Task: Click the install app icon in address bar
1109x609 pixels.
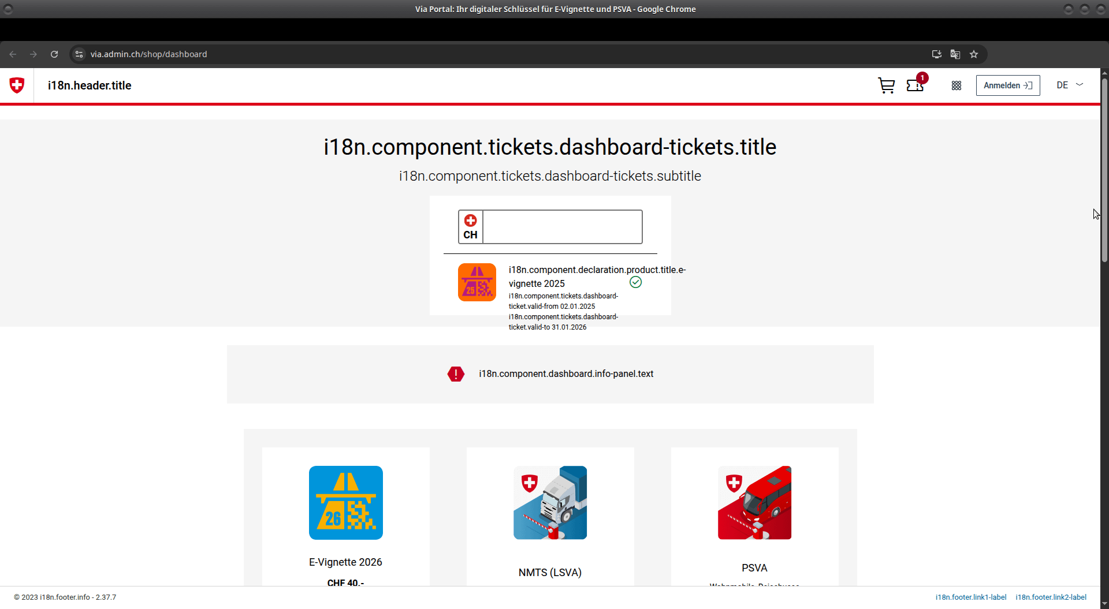Action: [937, 54]
